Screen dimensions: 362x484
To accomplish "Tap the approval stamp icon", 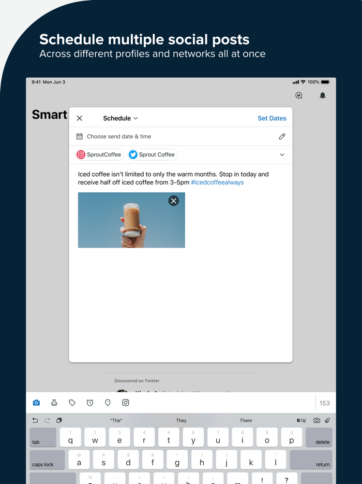I will [54, 403].
